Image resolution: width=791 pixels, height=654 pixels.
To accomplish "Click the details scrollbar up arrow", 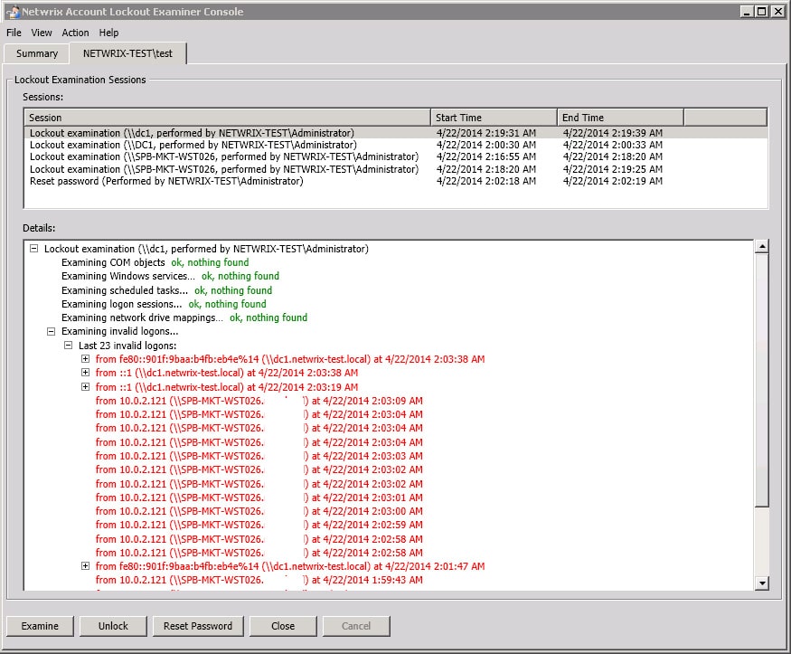I will 761,247.
